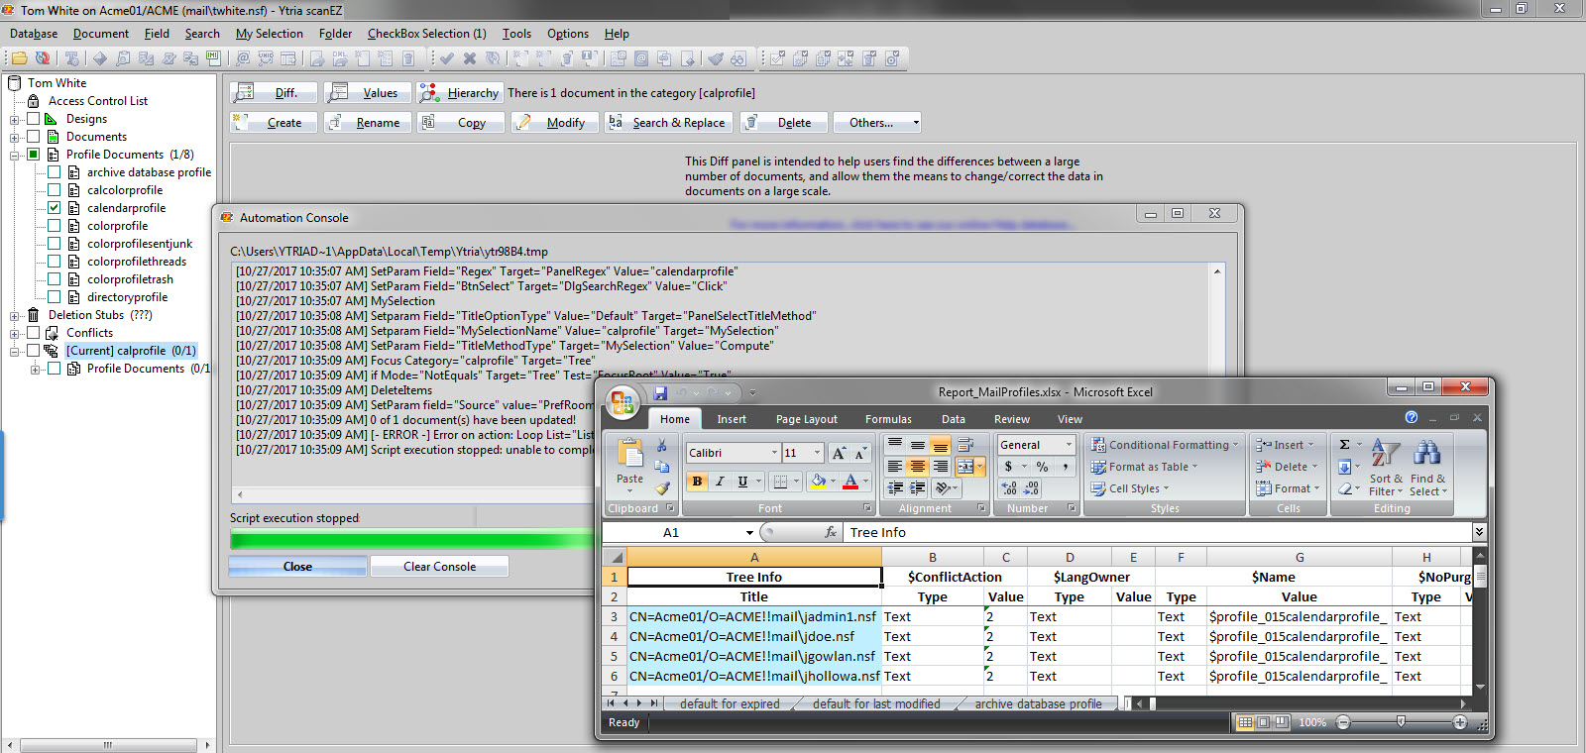Click the open database folder toolbar icon
Image resolution: width=1586 pixels, height=753 pixels.
[19, 58]
